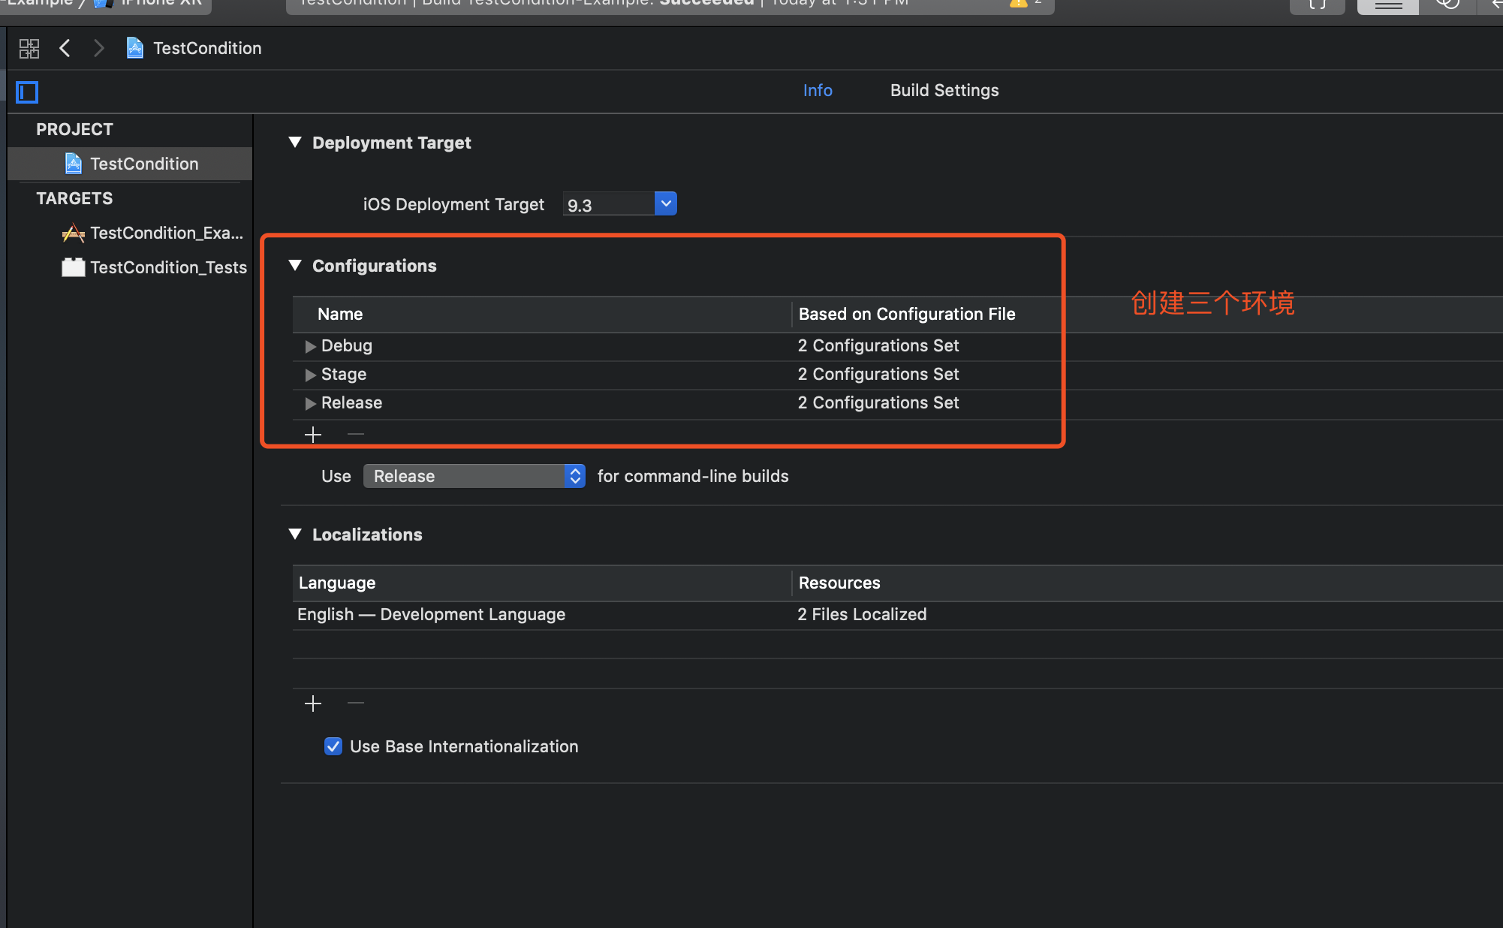Viewport: 1503px width, 928px height.
Task: Select the English Development Language row
Action: coord(431,615)
